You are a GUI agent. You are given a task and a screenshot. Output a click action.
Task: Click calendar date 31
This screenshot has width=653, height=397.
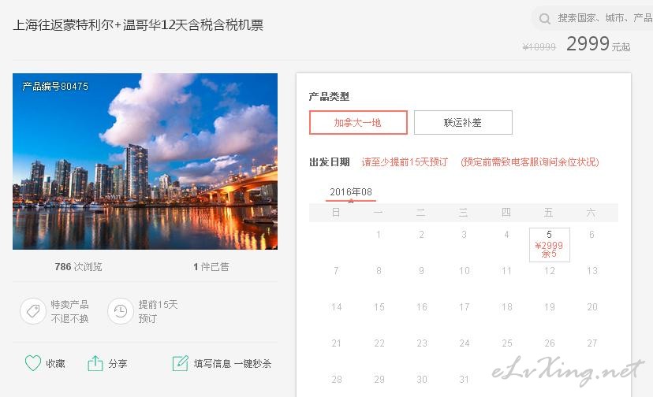464,380
